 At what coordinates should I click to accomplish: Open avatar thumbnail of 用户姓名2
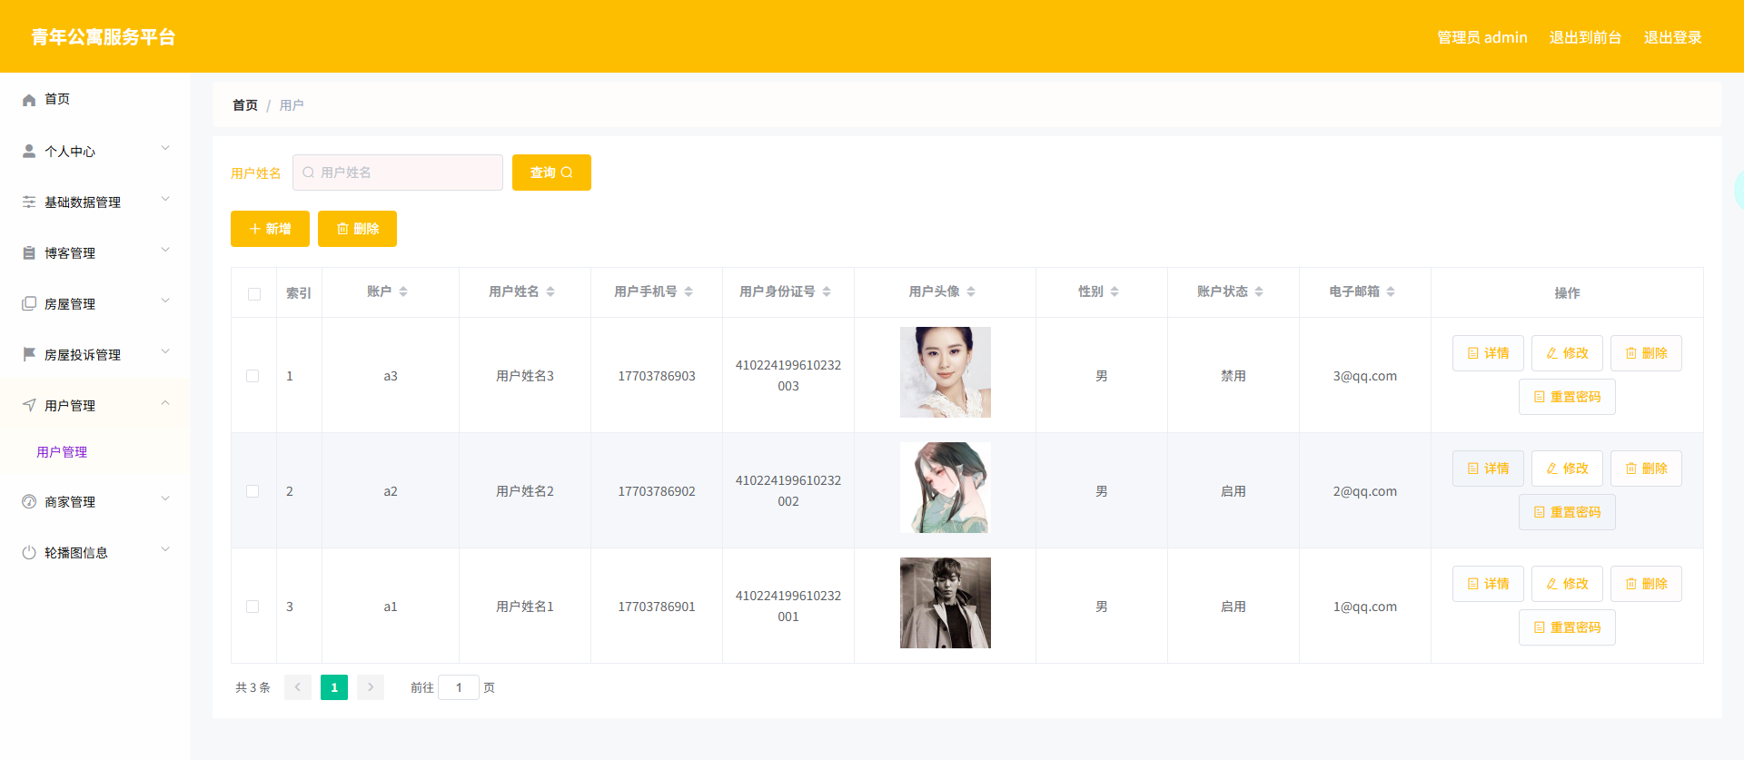(x=946, y=488)
